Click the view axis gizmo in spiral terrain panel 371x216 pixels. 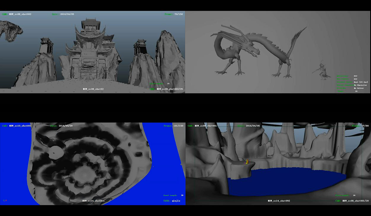(5, 200)
